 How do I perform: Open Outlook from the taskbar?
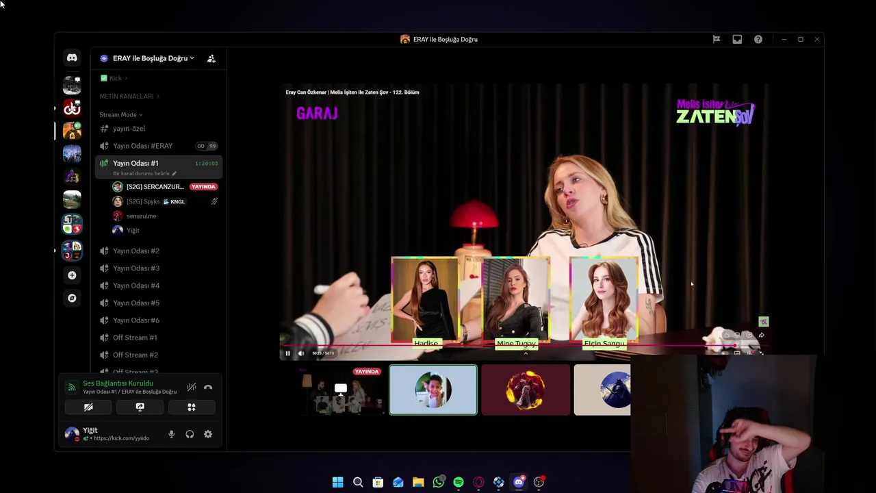pyautogui.click(x=398, y=482)
